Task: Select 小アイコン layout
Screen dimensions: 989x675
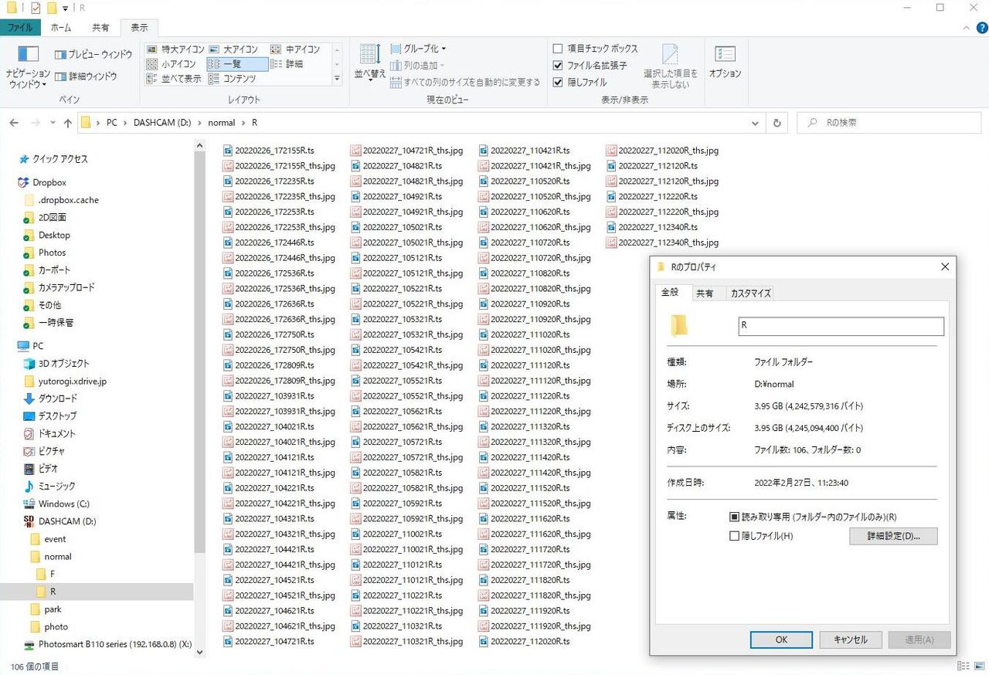Action: pyautogui.click(x=171, y=64)
